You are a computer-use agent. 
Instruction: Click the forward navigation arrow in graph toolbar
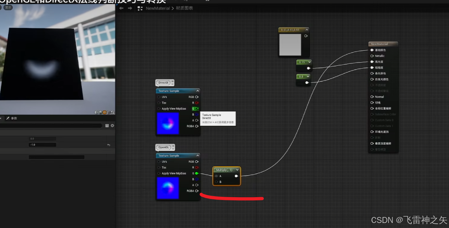[x=130, y=8]
